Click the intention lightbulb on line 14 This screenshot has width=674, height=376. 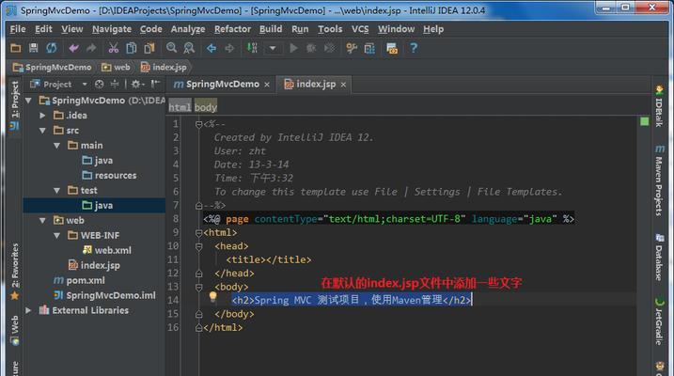point(212,296)
